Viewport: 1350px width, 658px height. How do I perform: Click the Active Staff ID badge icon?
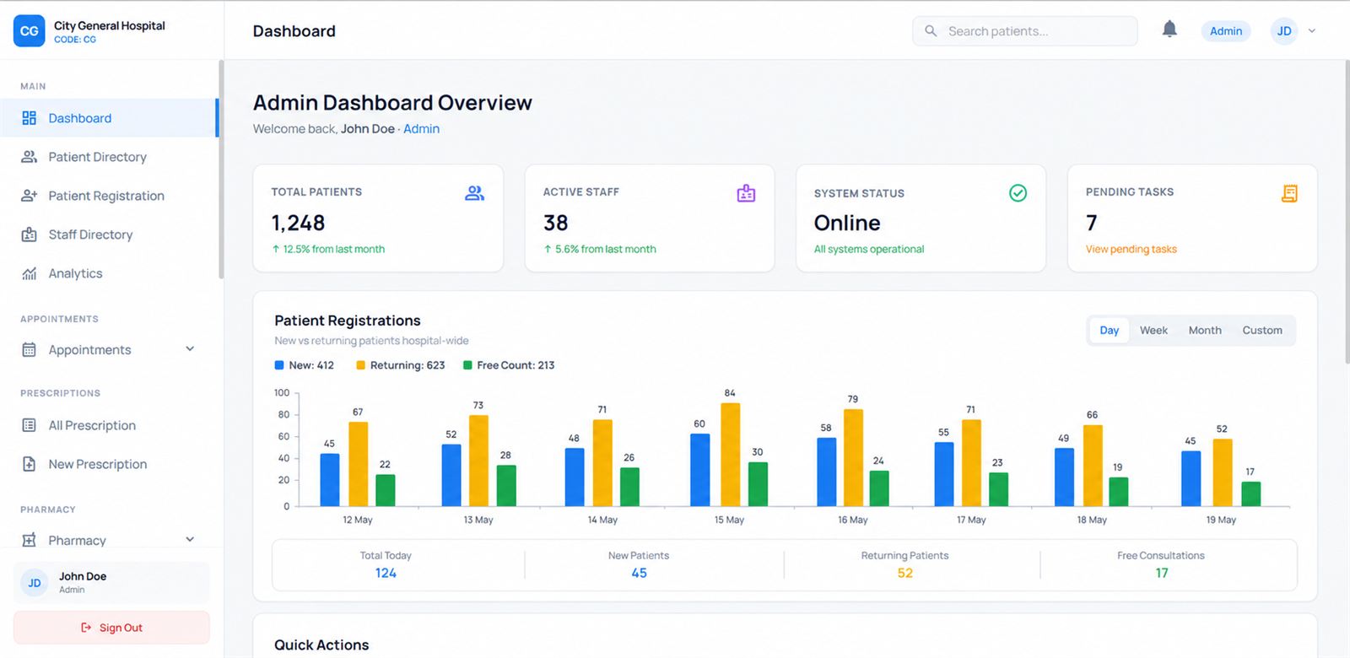pos(746,193)
